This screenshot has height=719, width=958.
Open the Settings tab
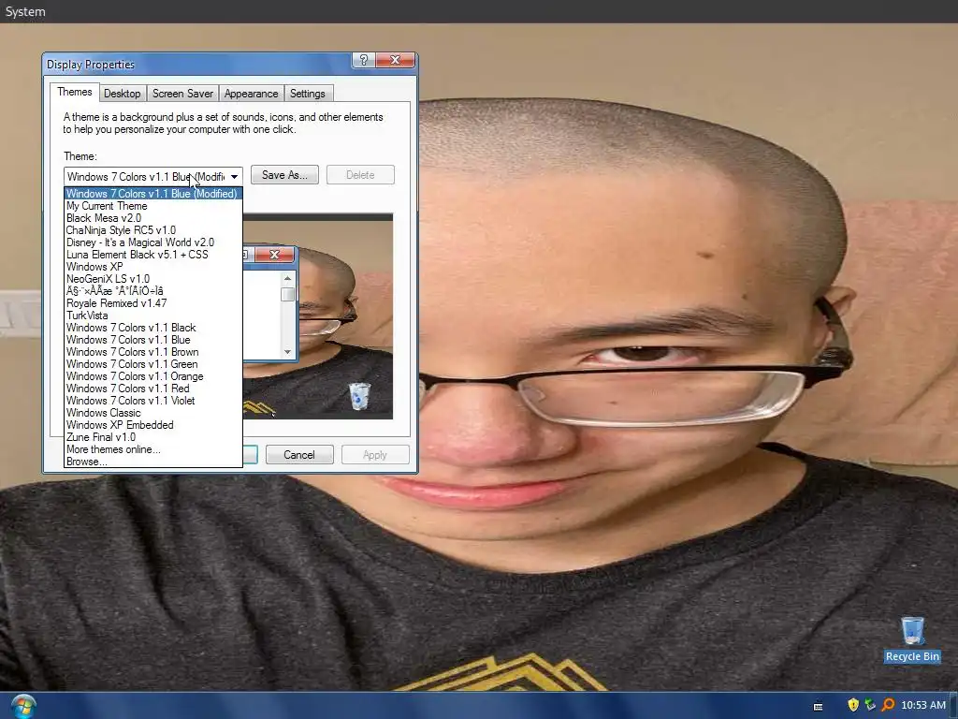point(307,94)
